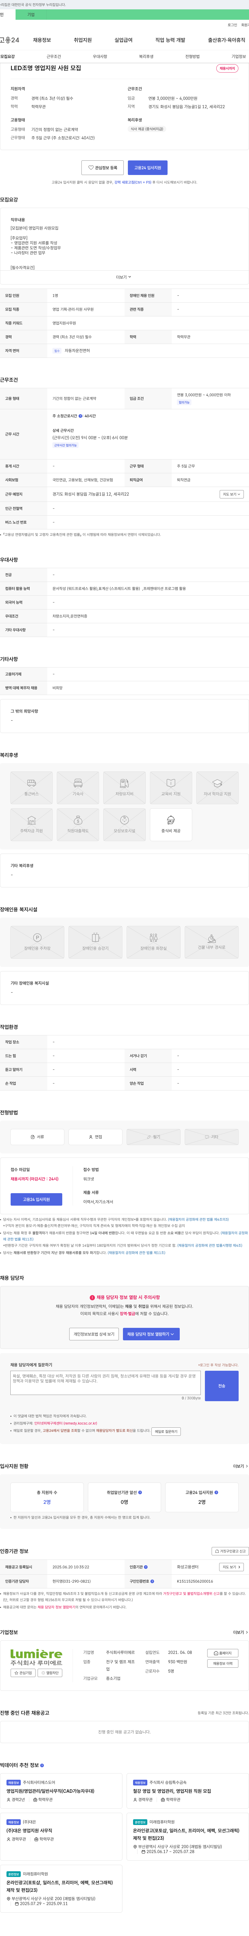Open recommended job 철강 영업 및 영업관리
This screenshot has height=1936, width=249.
pos(172,1791)
